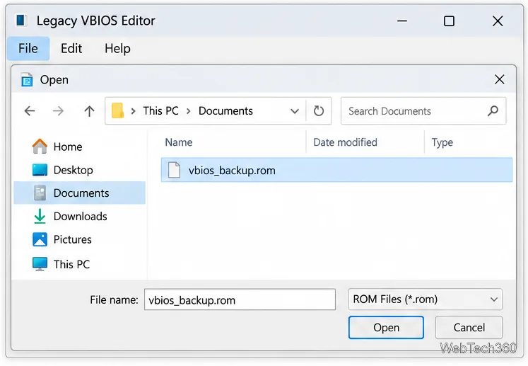Click the Downloads arrow icon
This screenshot has height=366, width=528.
coord(40,216)
